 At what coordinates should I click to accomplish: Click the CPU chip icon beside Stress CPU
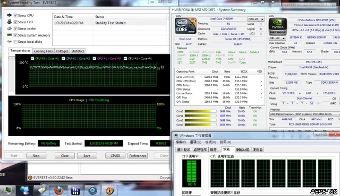9,15
